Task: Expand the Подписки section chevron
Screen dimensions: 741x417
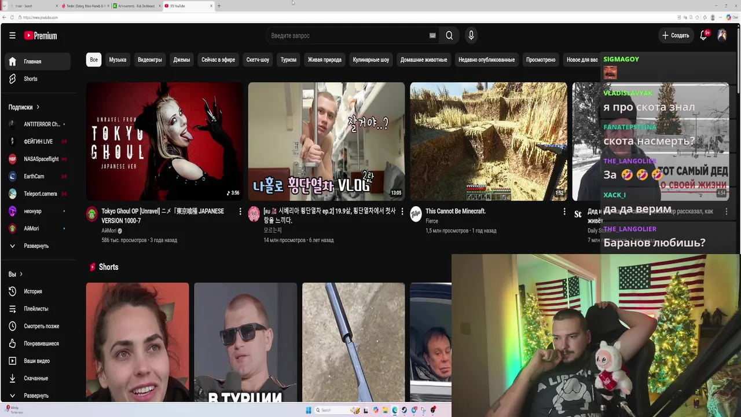Action: tap(38, 107)
